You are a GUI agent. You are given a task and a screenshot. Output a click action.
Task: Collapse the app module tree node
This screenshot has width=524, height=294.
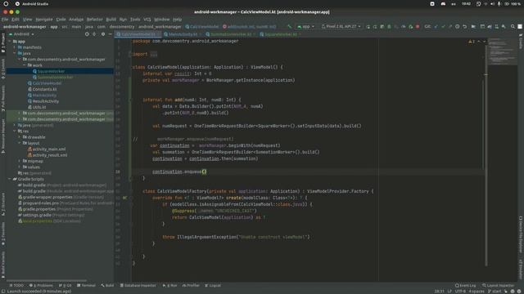[x=10, y=42]
